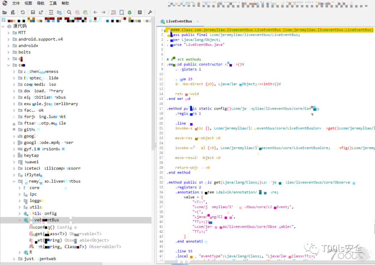375x265 pixels.
Task: Click the "return-object v0" code line
Action: [192, 168]
